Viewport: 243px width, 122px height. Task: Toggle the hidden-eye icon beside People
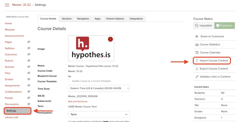(x=29, y=98)
